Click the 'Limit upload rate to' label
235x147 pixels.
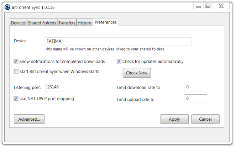pos(136,100)
